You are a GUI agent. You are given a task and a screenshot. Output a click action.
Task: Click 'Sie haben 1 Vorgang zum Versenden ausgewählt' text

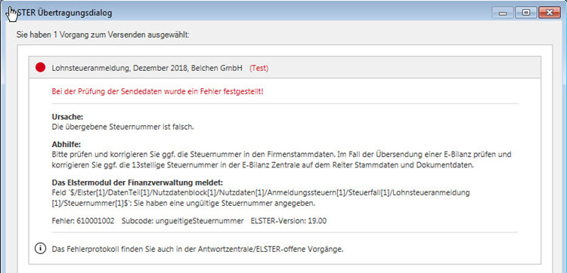(103, 35)
